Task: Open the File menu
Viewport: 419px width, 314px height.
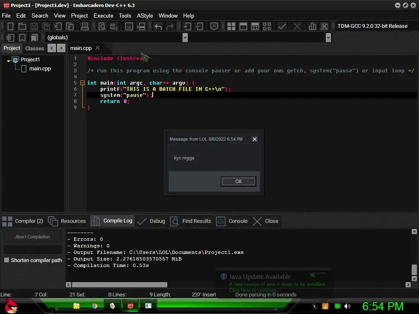Action: click(x=6, y=16)
